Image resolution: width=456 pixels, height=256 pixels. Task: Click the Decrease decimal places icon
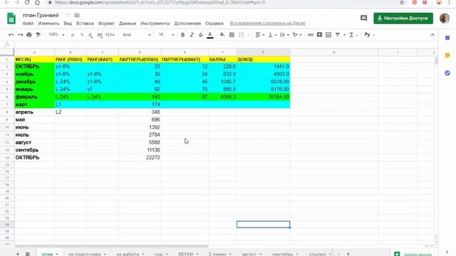[90, 35]
